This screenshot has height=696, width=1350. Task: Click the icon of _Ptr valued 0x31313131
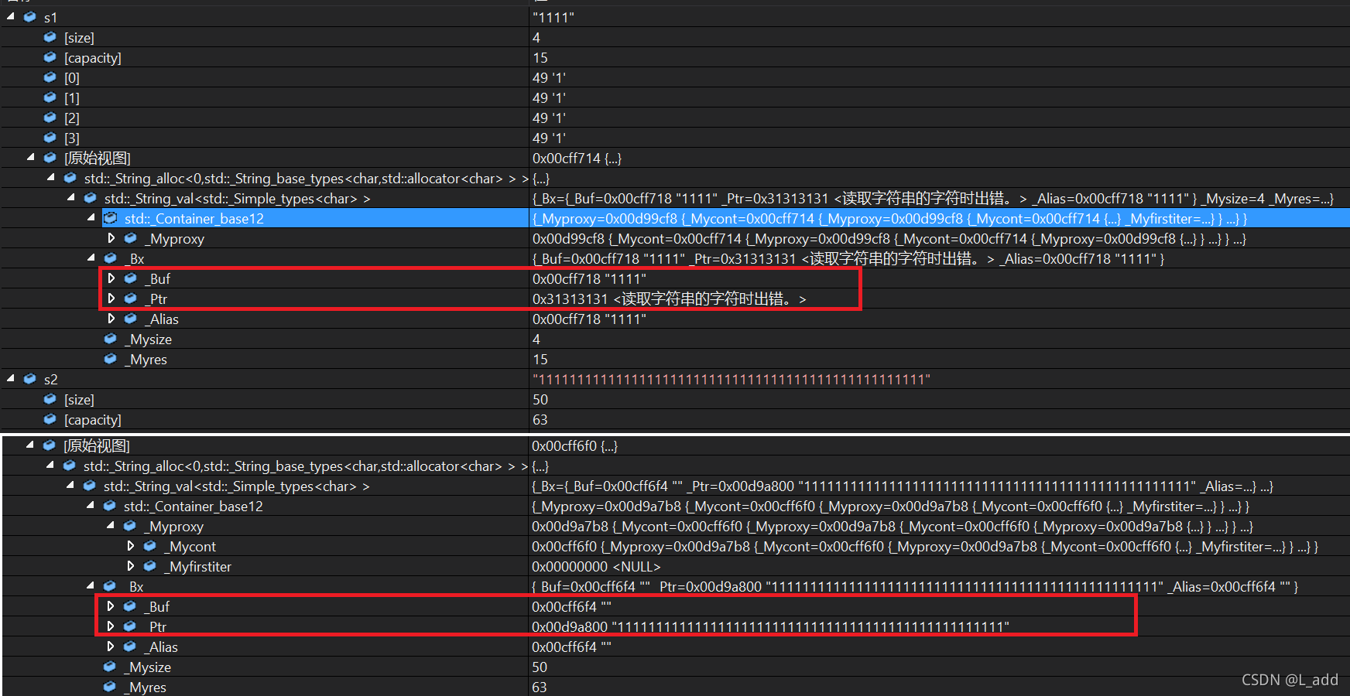(131, 299)
